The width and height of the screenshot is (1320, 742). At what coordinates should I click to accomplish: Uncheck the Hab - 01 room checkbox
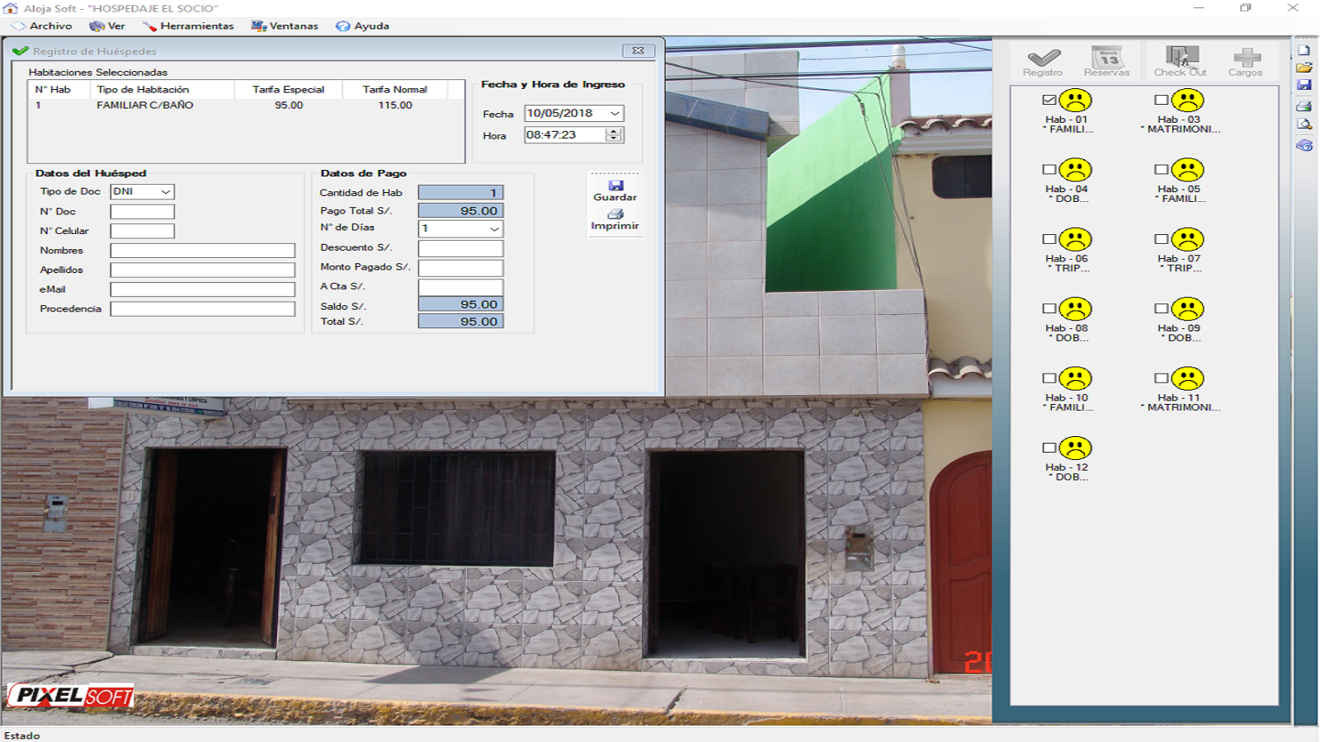1049,100
